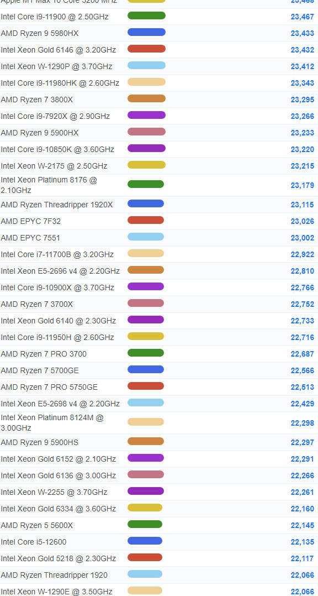Click the score 22,687
Screen dimensions: 318x596
(303, 354)
